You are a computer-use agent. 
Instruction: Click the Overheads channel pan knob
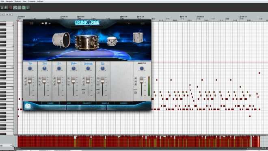pyautogui.click(x=88, y=68)
